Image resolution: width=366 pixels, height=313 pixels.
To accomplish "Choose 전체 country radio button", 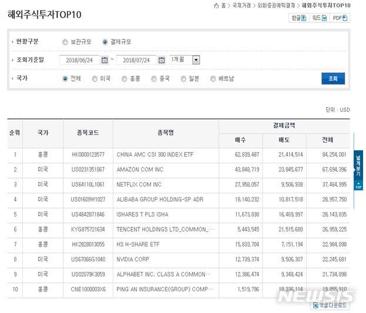I will (x=65, y=79).
